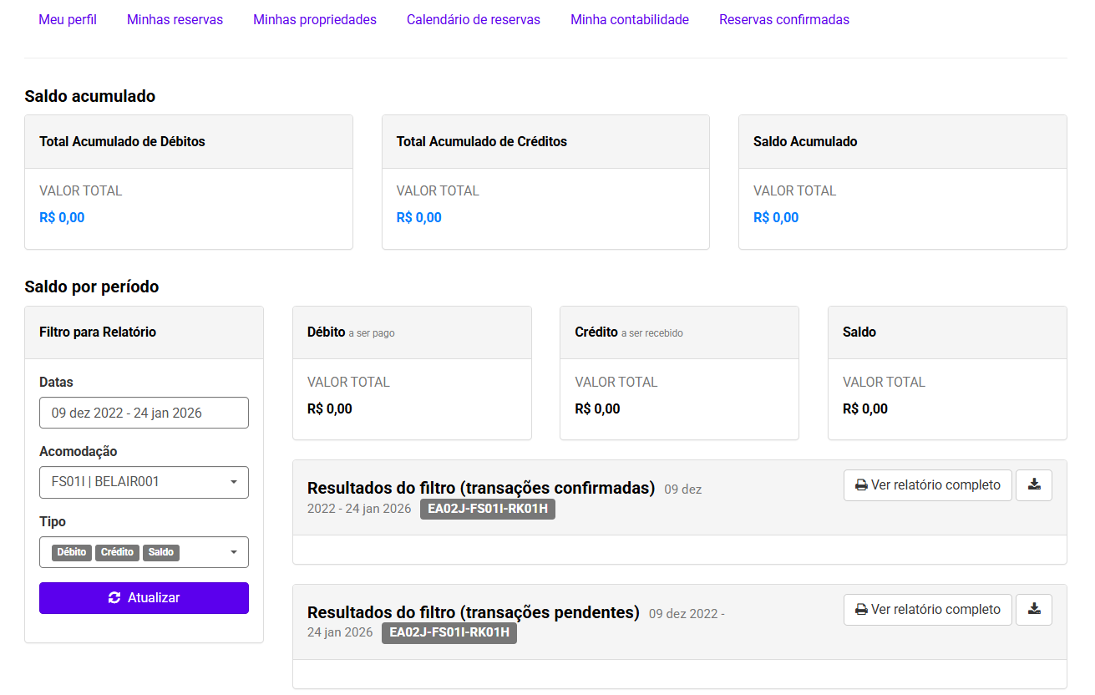Download the confirmed transactions report
1095x695 pixels.
pos(1034,485)
